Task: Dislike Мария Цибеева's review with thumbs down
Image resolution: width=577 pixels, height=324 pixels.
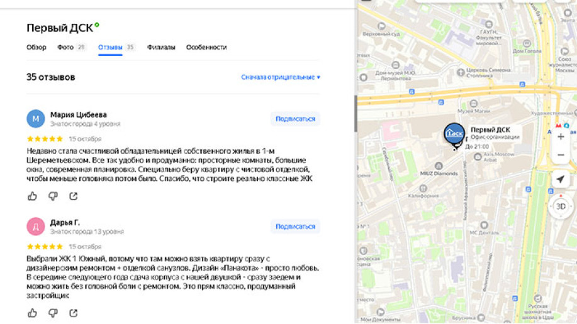Action: [53, 196]
